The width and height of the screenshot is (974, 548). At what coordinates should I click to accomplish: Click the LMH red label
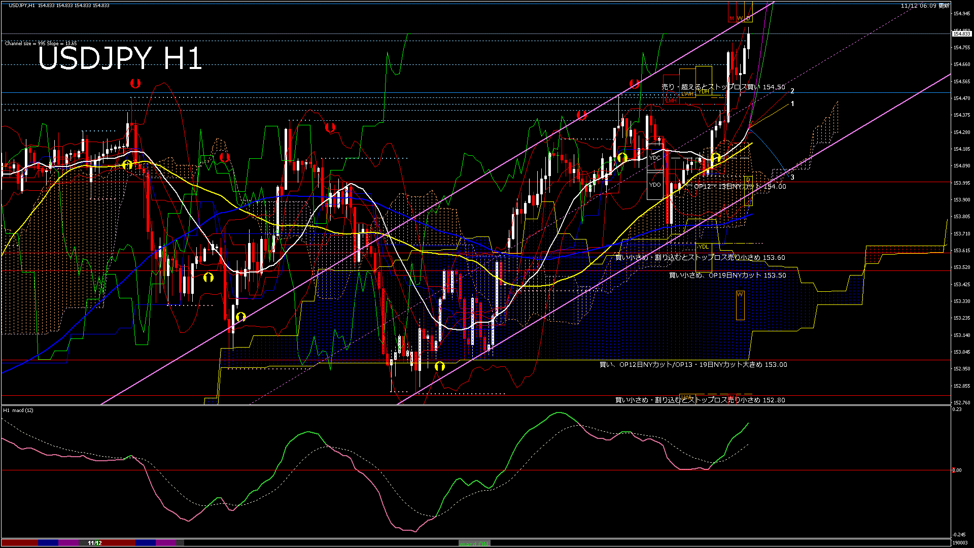pyautogui.click(x=671, y=100)
